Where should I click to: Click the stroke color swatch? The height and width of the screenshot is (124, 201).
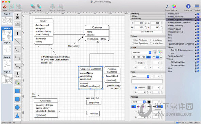(x=149, y=102)
